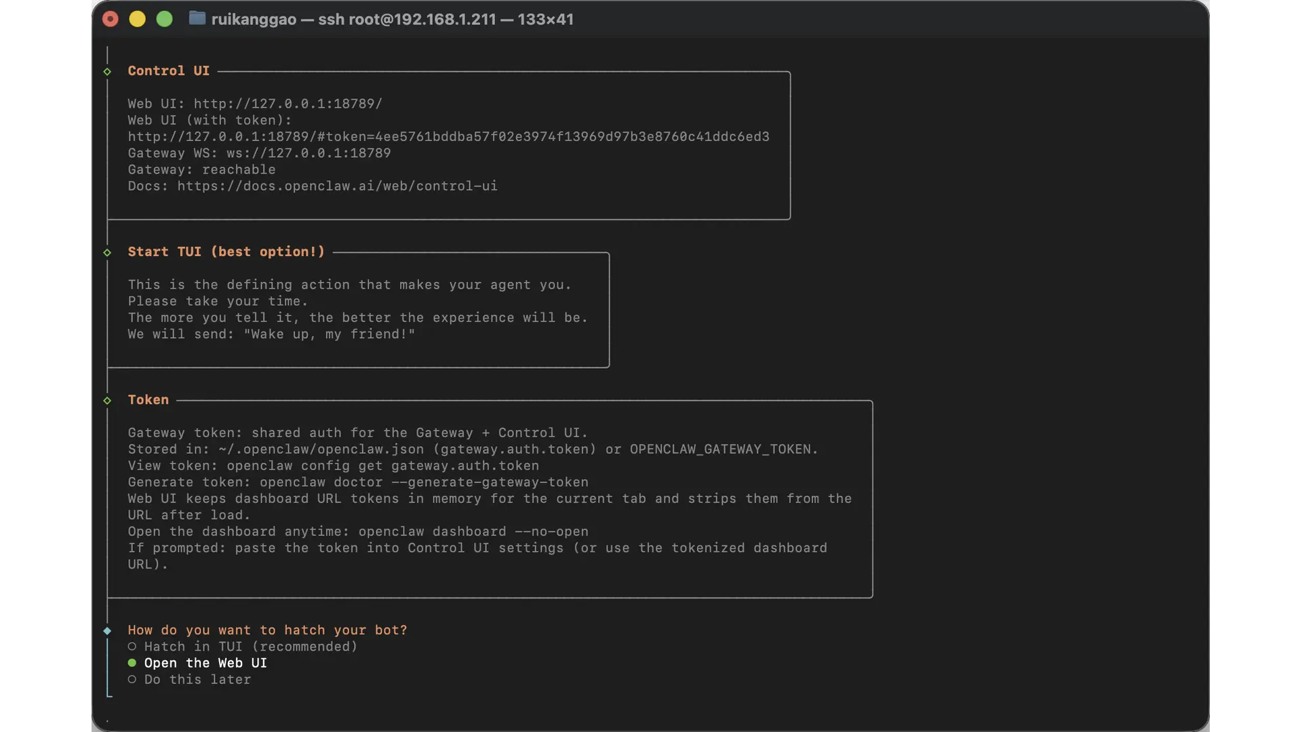This screenshot has height=732, width=1302.
Task: Click the filled diamond beside hatch question
Action: 107,631
